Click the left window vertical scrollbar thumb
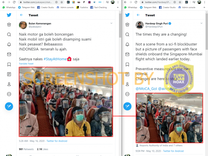 pyautogui.click(x=120, y=25)
